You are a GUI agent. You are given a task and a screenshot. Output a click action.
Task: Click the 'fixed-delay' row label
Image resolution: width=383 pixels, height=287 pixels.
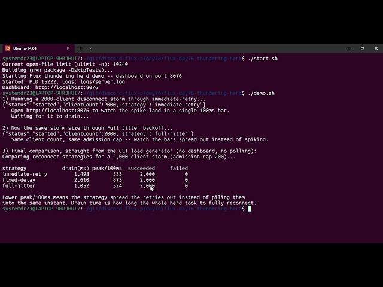coord(19,180)
